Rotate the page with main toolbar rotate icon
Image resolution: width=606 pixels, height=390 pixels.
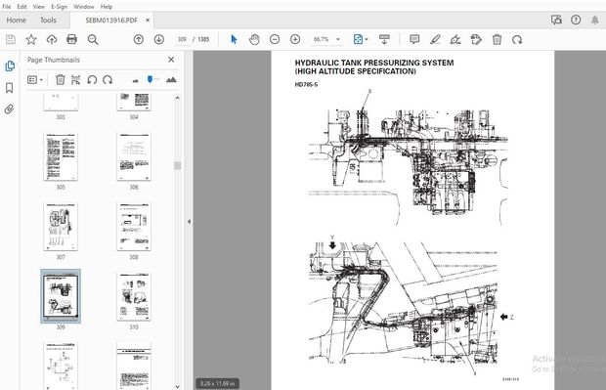click(x=517, y=39)
